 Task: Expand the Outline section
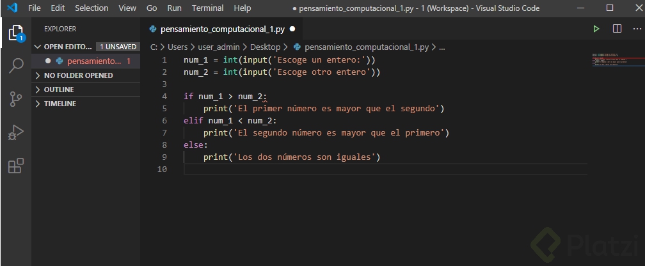point(59,90)
